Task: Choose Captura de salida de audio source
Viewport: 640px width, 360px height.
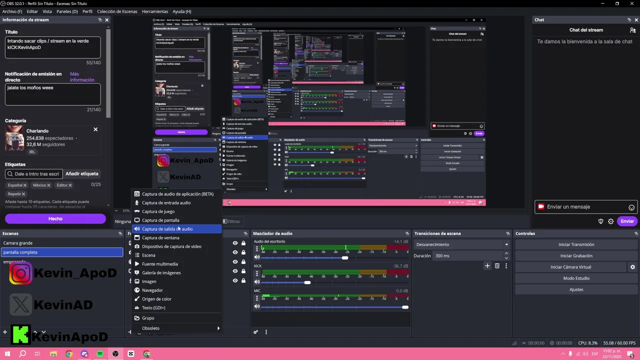Action: (176, 229)
